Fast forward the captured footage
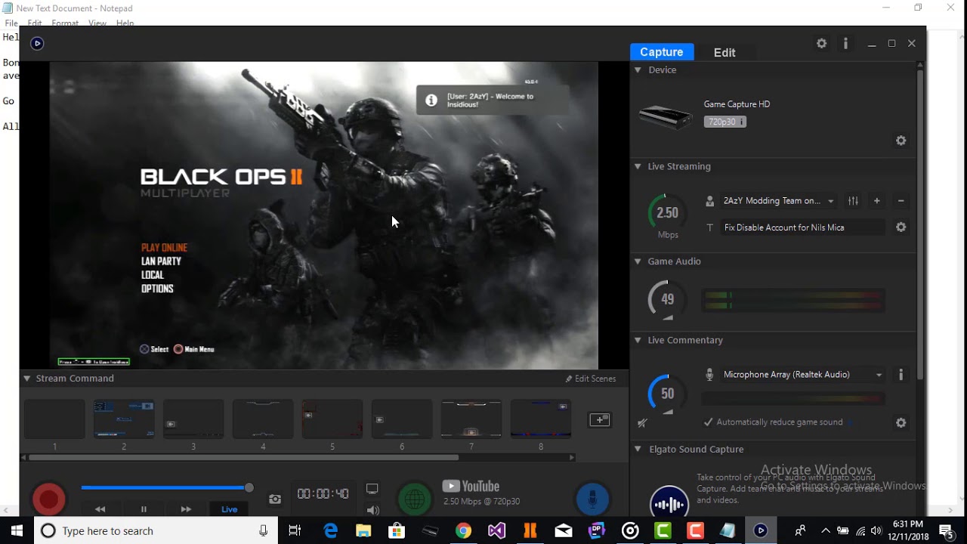The height and width of the screenshot is (544, 967). tap(186, 509)
